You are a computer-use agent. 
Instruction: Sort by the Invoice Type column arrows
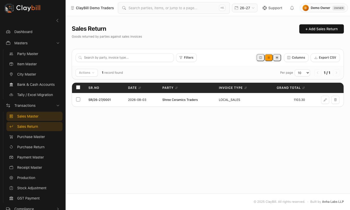click(245, 88)
